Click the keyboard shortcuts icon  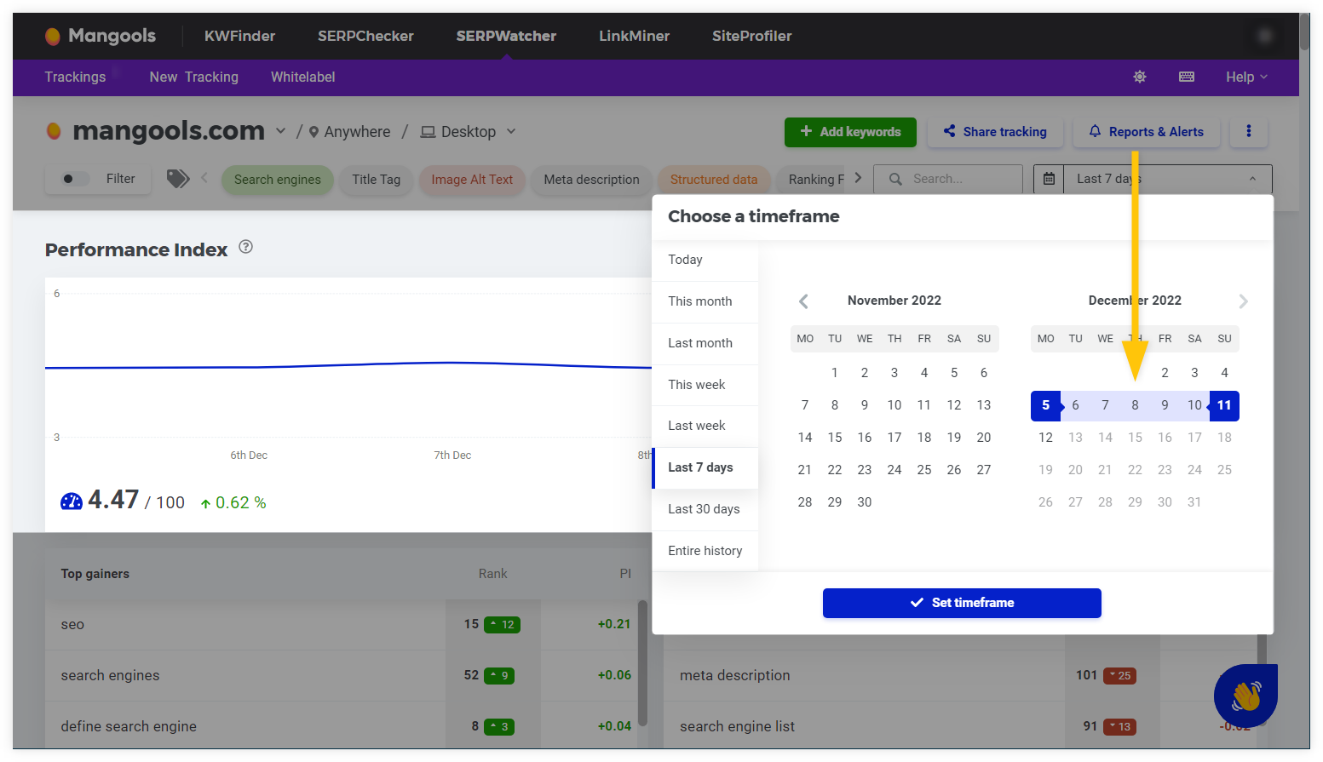1187,77
